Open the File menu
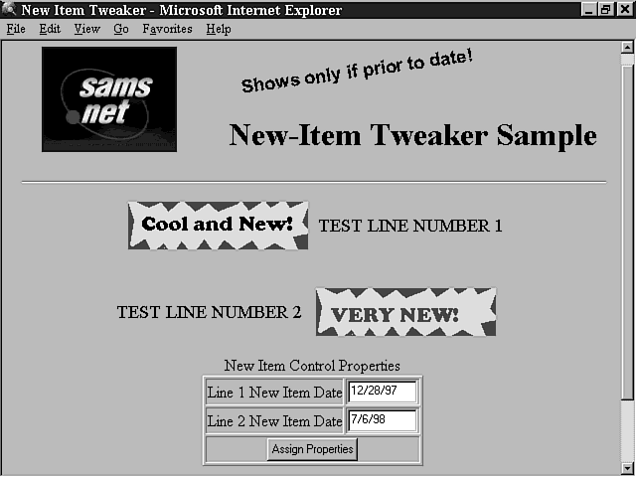636x477 pixels. pos(16,29)
